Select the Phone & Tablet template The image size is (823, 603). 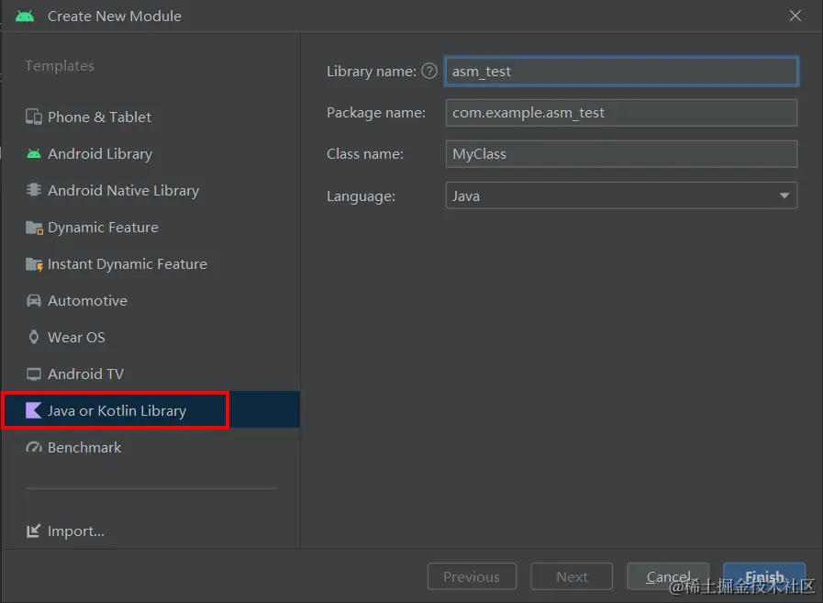[x=151, y=117]
